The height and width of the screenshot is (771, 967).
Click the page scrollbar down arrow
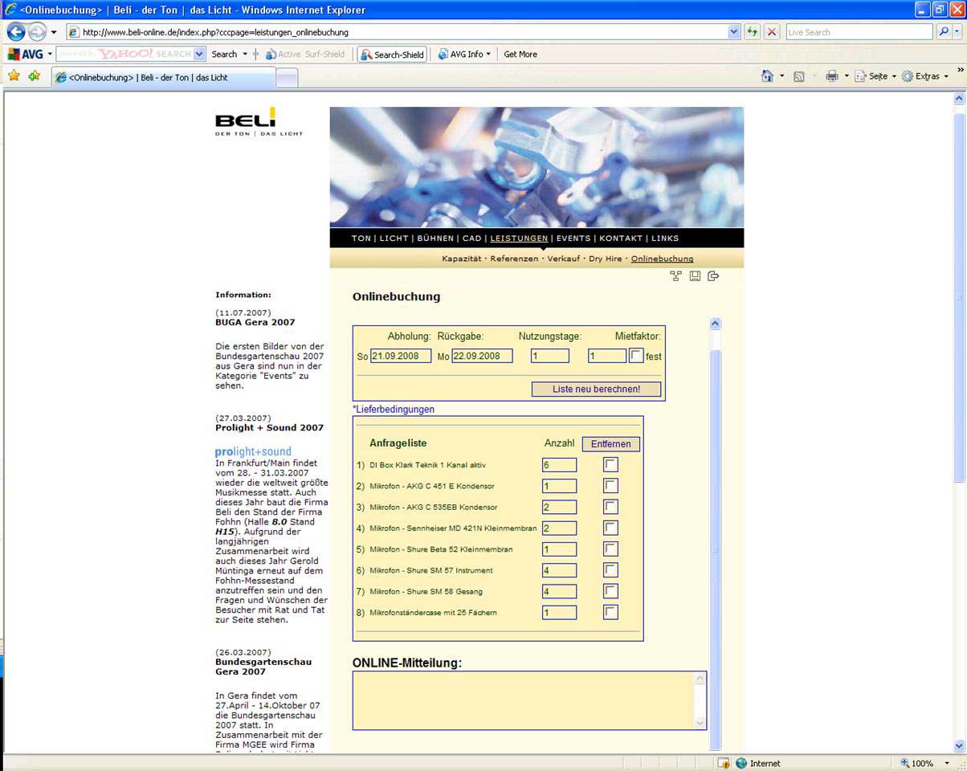(x=958, y=746)
